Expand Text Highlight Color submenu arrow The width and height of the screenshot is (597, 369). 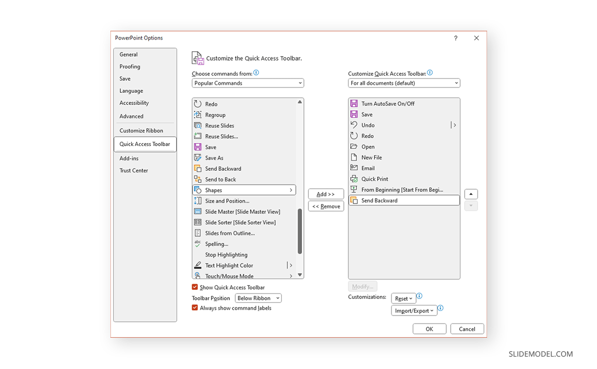[291, 265]
